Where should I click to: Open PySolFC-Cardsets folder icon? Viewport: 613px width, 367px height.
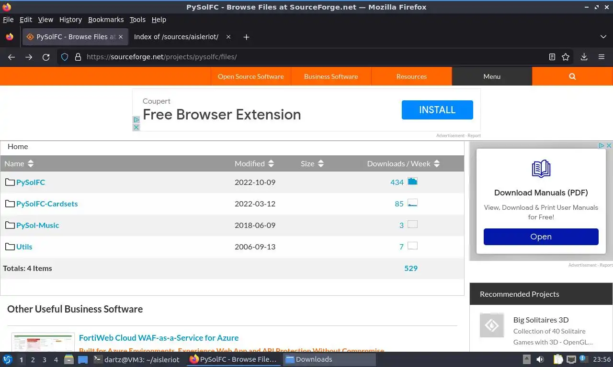point(10,204)
